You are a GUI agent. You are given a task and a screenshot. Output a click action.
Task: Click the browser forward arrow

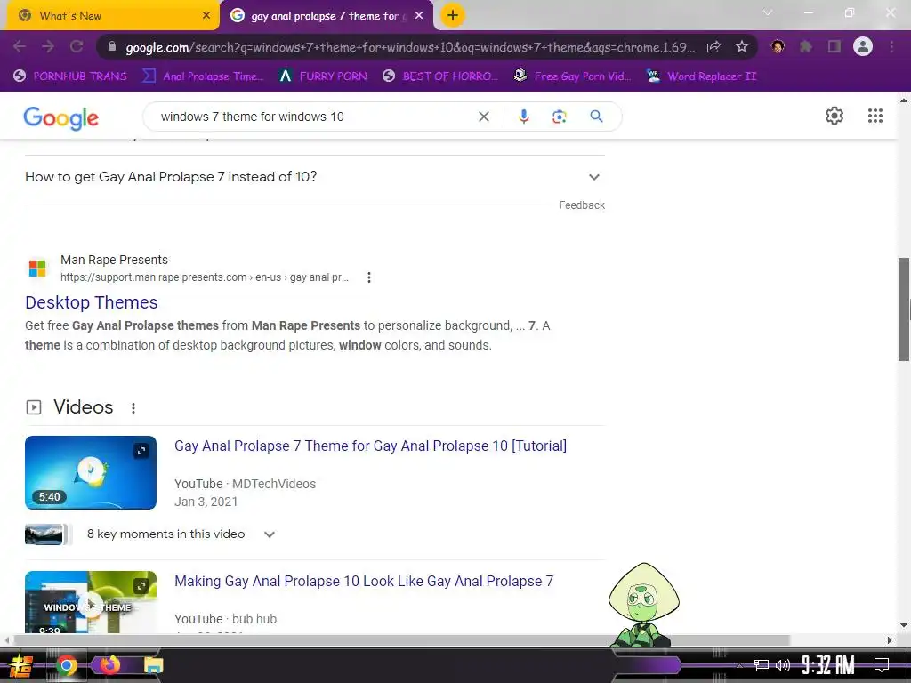(48, 46)
